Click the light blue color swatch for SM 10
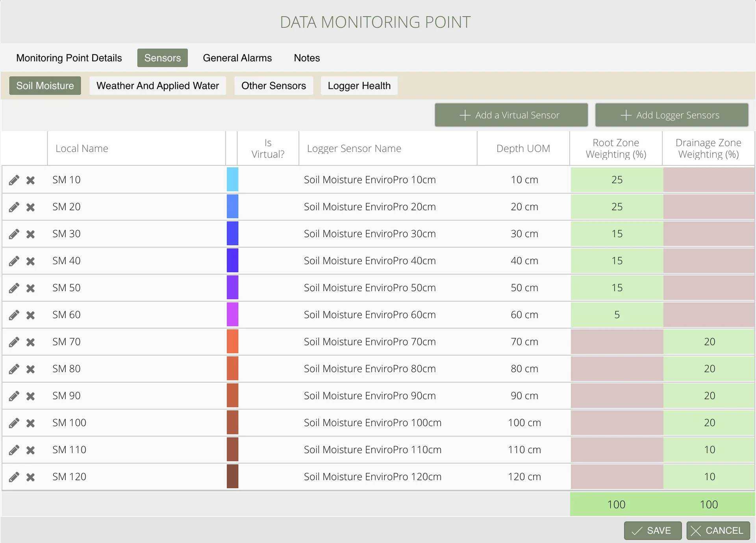Image resolution: width=756 pixels, height=543 pixels. point(232,180)
